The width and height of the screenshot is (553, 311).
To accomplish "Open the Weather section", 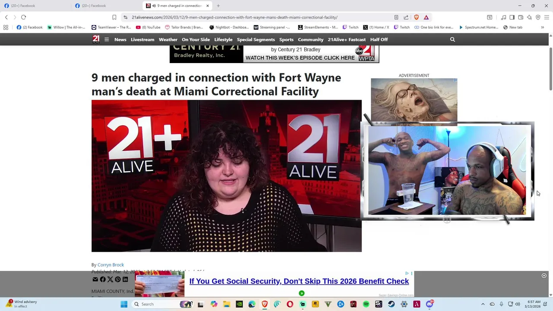I will 168,39.
